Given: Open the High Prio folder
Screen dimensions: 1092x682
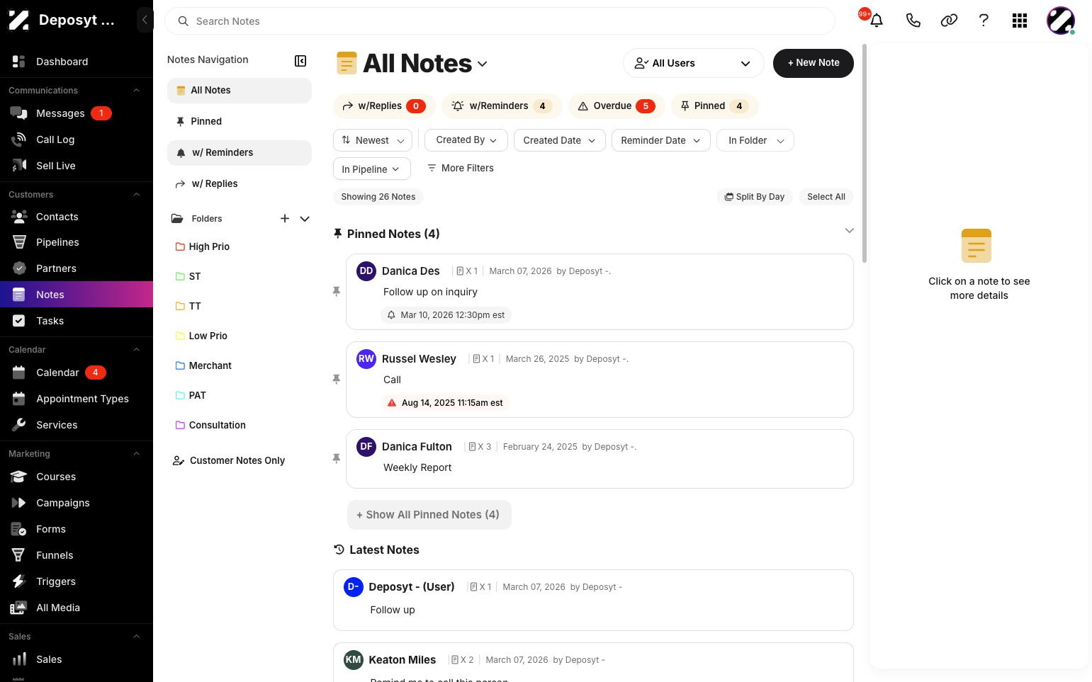Looking at the screenshot, I should 209,246.
